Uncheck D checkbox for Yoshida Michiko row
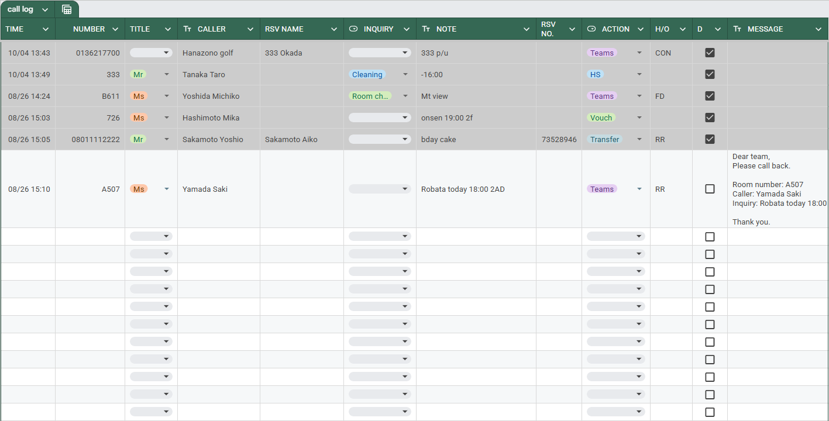Screen dimensions: 829x421 click(x=710, y=96)
